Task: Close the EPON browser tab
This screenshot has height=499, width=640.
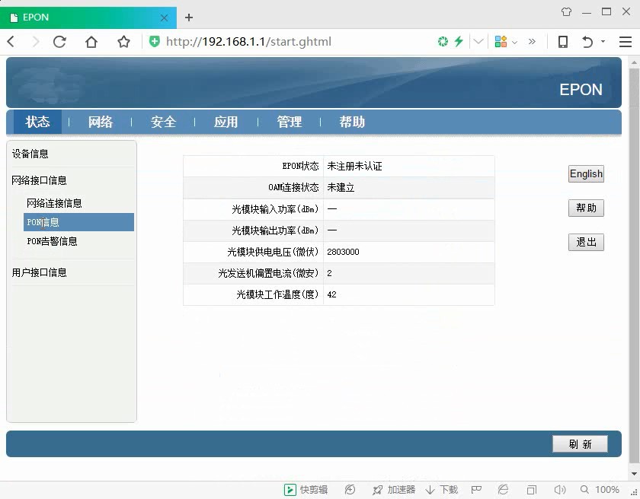Action: pyautogui.click(x=164, y=18)
